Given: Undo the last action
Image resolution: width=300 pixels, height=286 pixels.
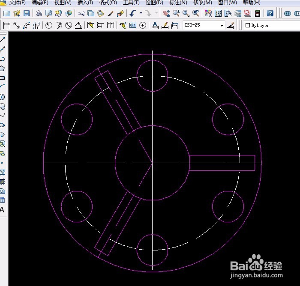Looking at the screenshot, I should tap(133, 13).
